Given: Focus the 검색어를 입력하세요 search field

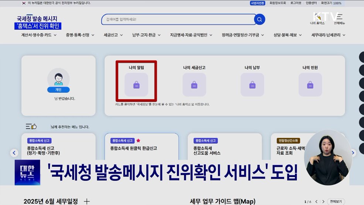Looking at the screenshot, I should click(178, 19).
